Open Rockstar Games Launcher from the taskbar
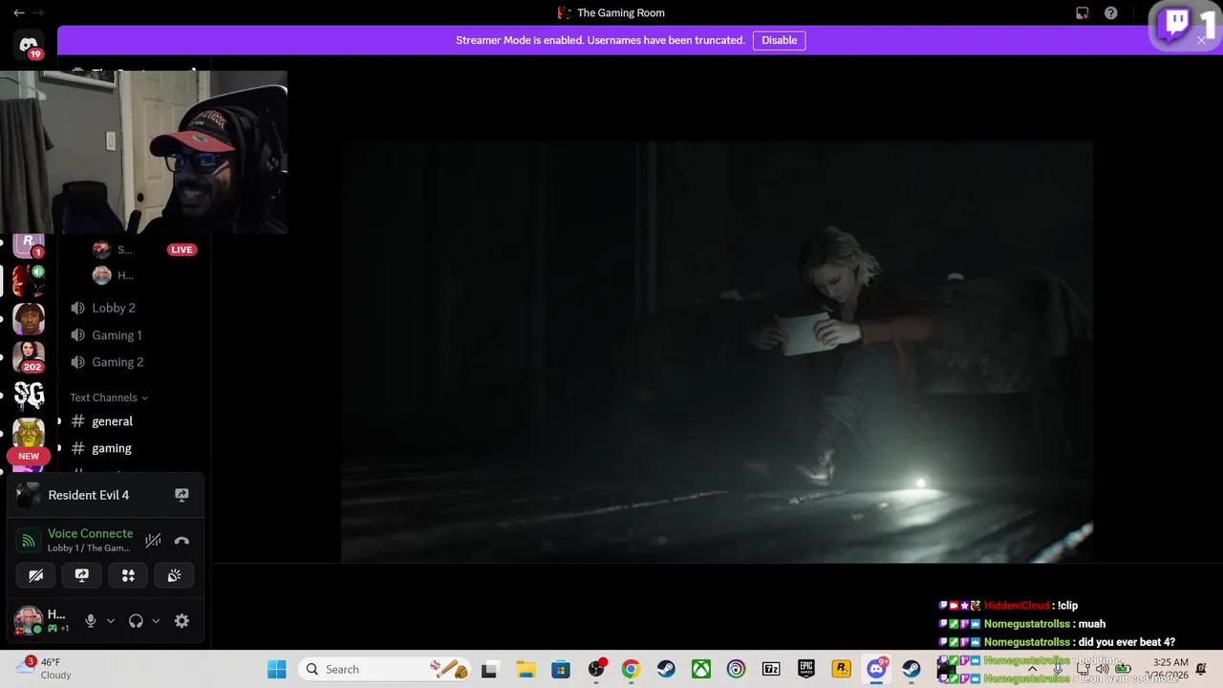This screenshot has width=1223, height=688. click(x=841, y=669)
